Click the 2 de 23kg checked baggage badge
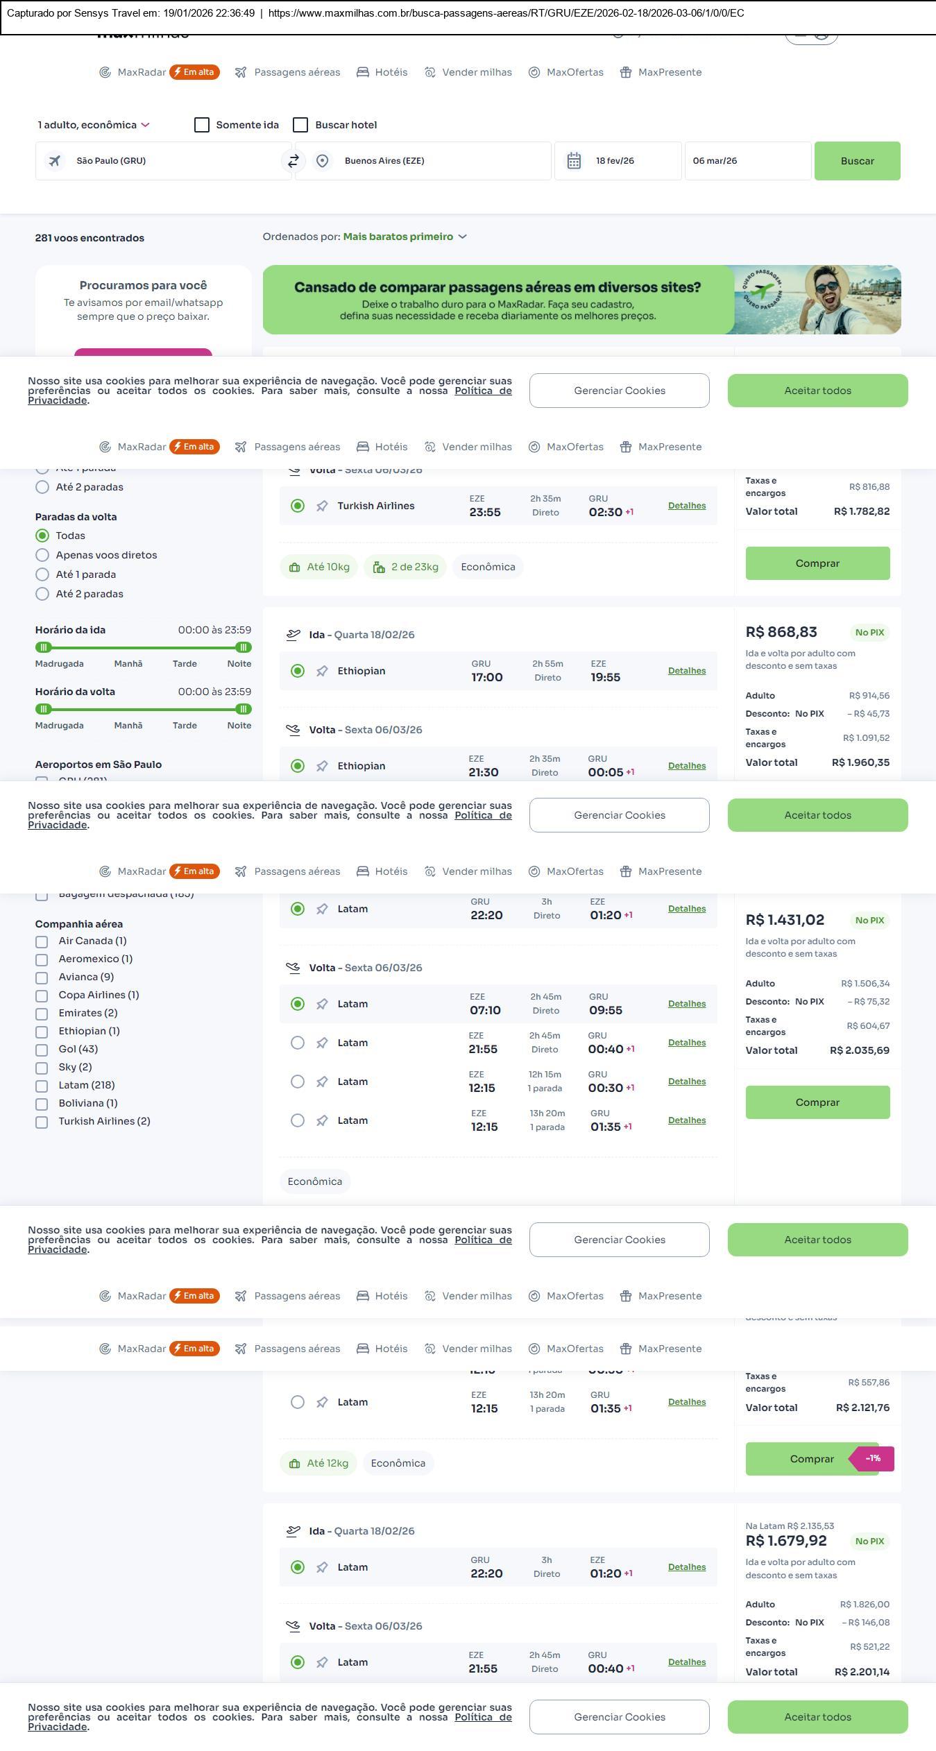936x1751 pixels. point(406,567)
